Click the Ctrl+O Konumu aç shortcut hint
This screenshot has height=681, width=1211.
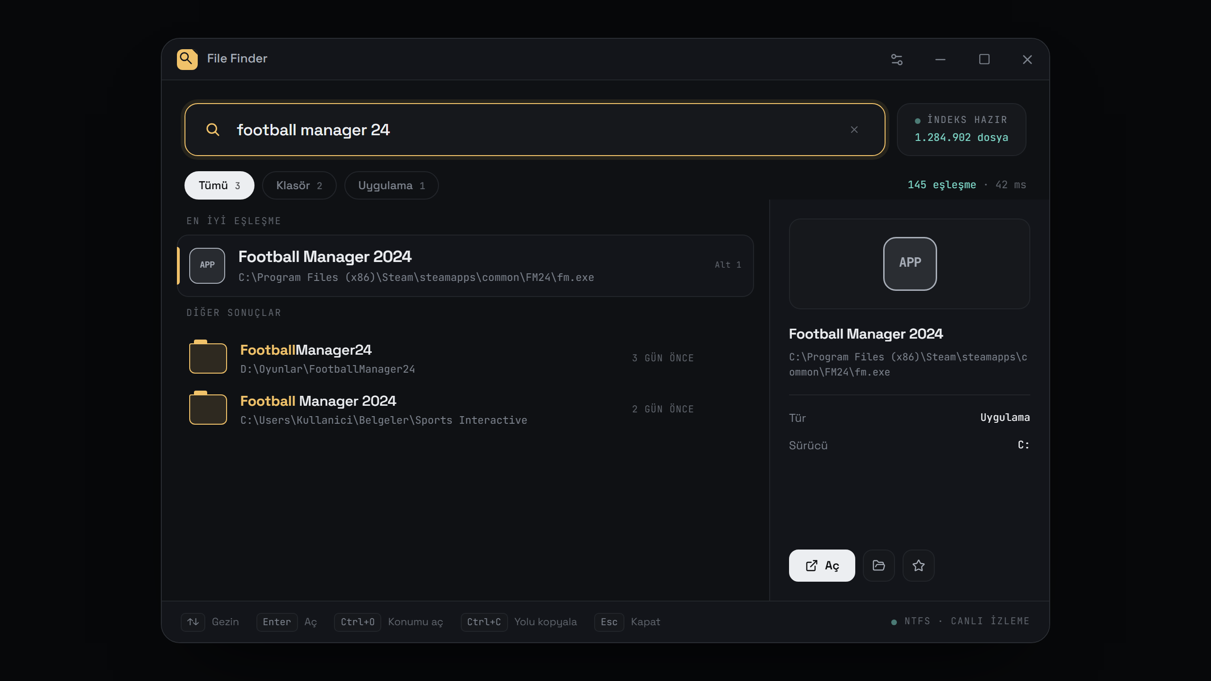388,622
